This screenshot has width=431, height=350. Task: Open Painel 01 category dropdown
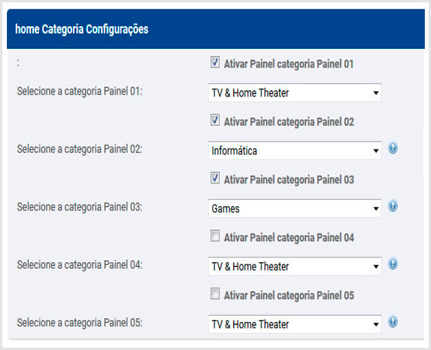point(294,93)
